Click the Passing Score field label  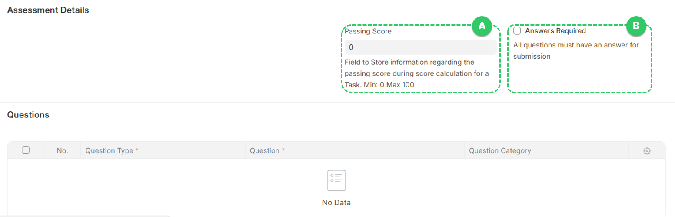pos(368,31)
